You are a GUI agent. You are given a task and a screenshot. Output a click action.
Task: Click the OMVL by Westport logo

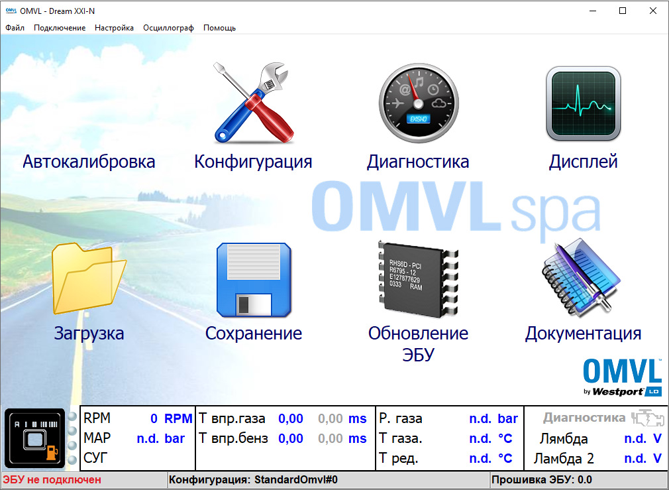pyautogui.click(x=622, y=378)
